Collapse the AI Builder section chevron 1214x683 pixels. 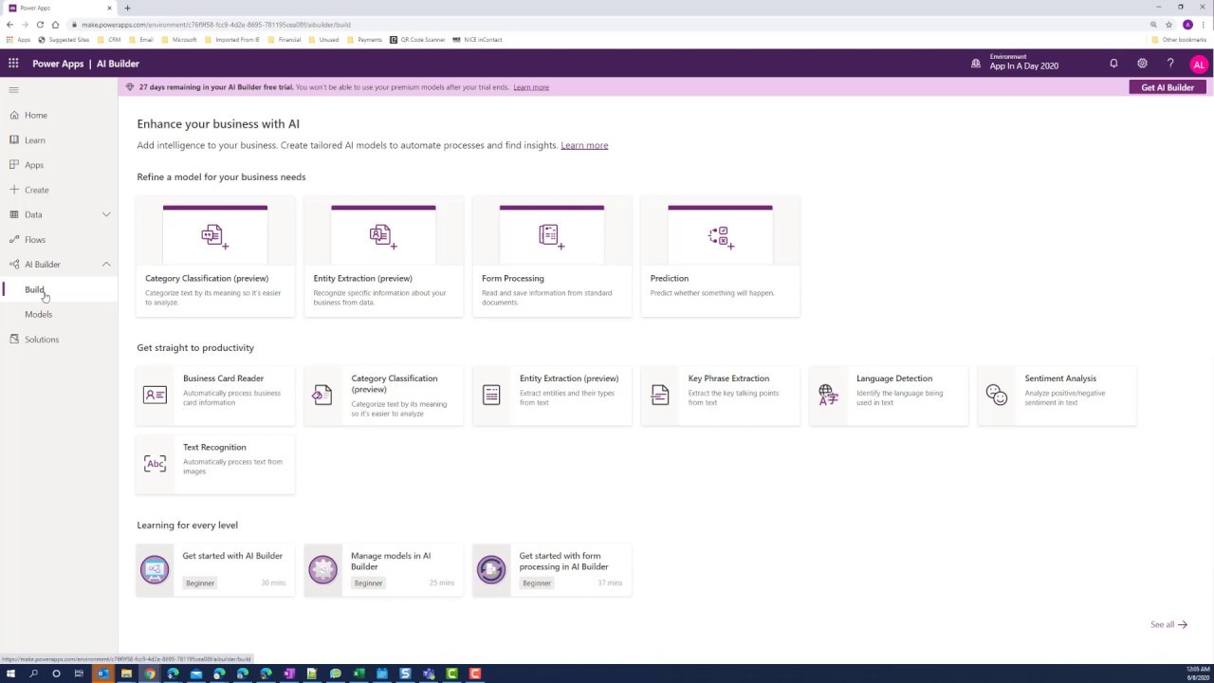(x=106, y=264)
